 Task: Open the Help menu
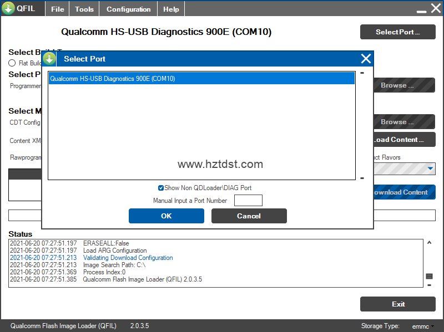tap(171, 9)
